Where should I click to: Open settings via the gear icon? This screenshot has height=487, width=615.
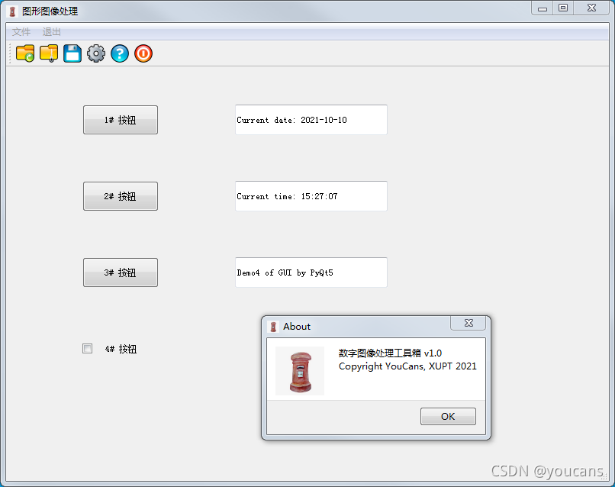96,53
